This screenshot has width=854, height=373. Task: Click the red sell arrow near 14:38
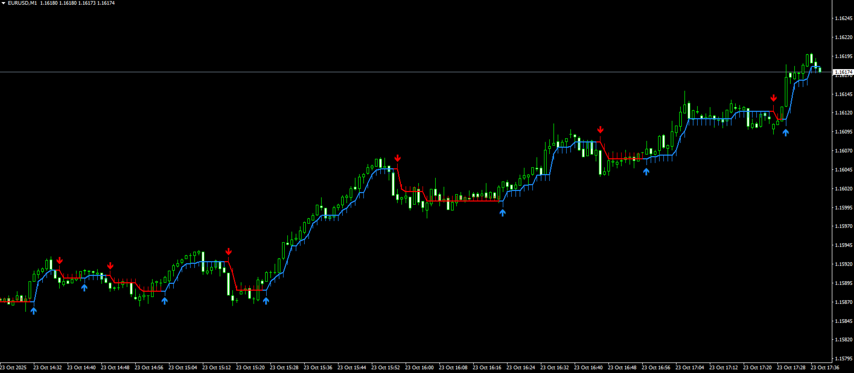(60, 261)
